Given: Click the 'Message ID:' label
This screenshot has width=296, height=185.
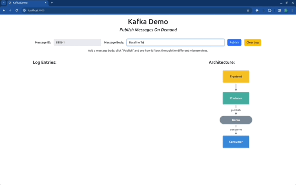Looking at the screenshot, I should [x=43, y=42].
